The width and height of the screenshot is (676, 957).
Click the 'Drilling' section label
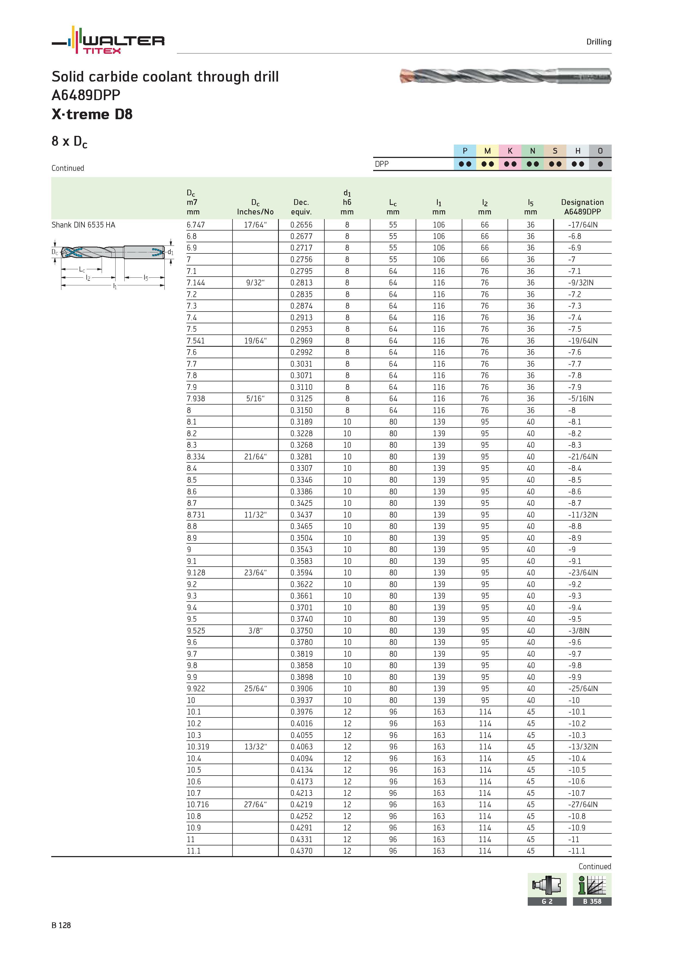(599, 42)
